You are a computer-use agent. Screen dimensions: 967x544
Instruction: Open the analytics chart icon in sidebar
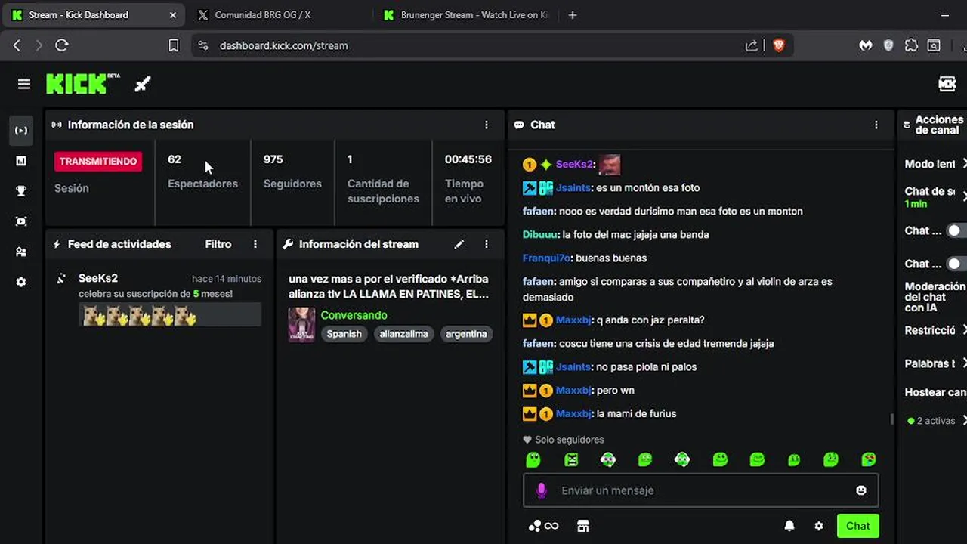coord(21,161)
